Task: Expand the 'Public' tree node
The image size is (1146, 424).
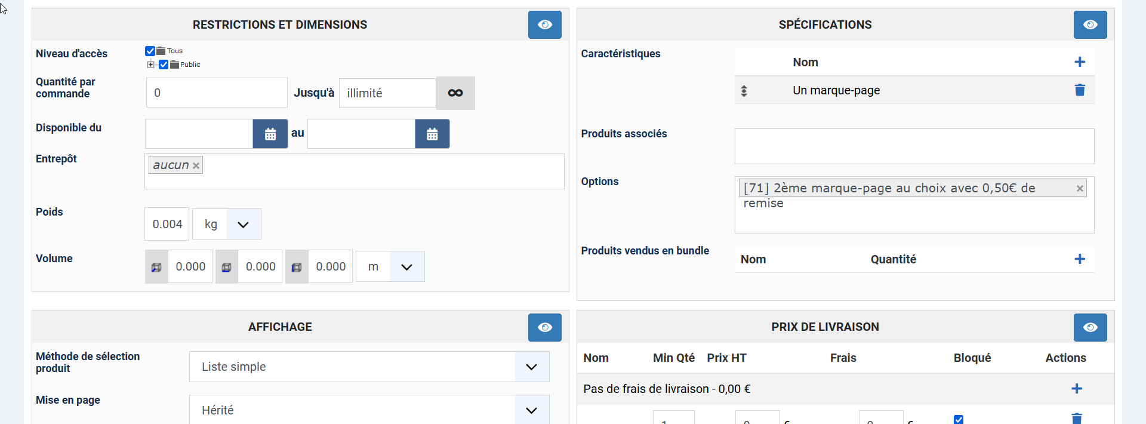Action: click(x=150, y=64)
